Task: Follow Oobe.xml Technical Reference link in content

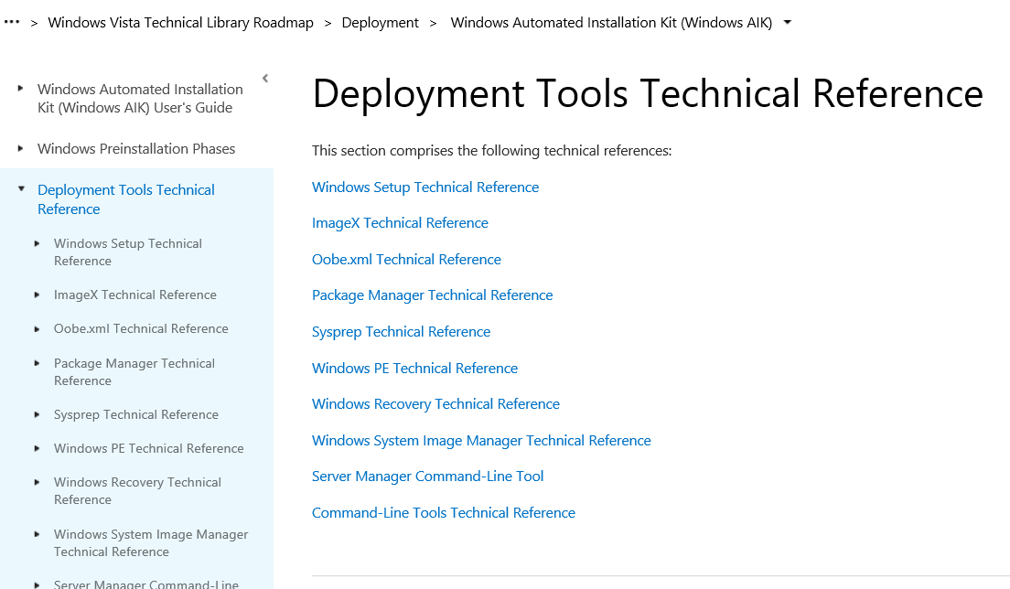Action: click(x=406, y=260)
